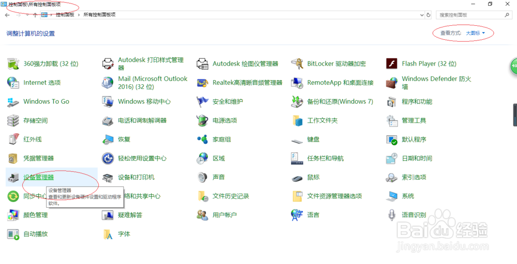Viewport: 517px width, 264px height.
Task: Open the 凭据管理器 safe icon
Action: pyautogui.click(x=13, y=159)
